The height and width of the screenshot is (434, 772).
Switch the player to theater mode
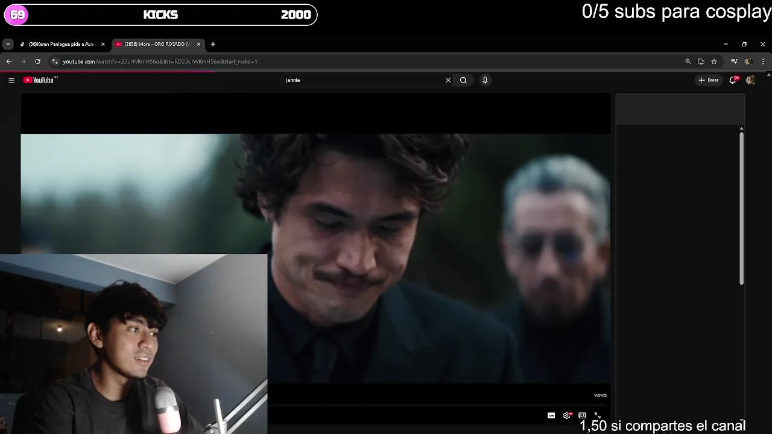pyautogui.click(x=582, y=415)
